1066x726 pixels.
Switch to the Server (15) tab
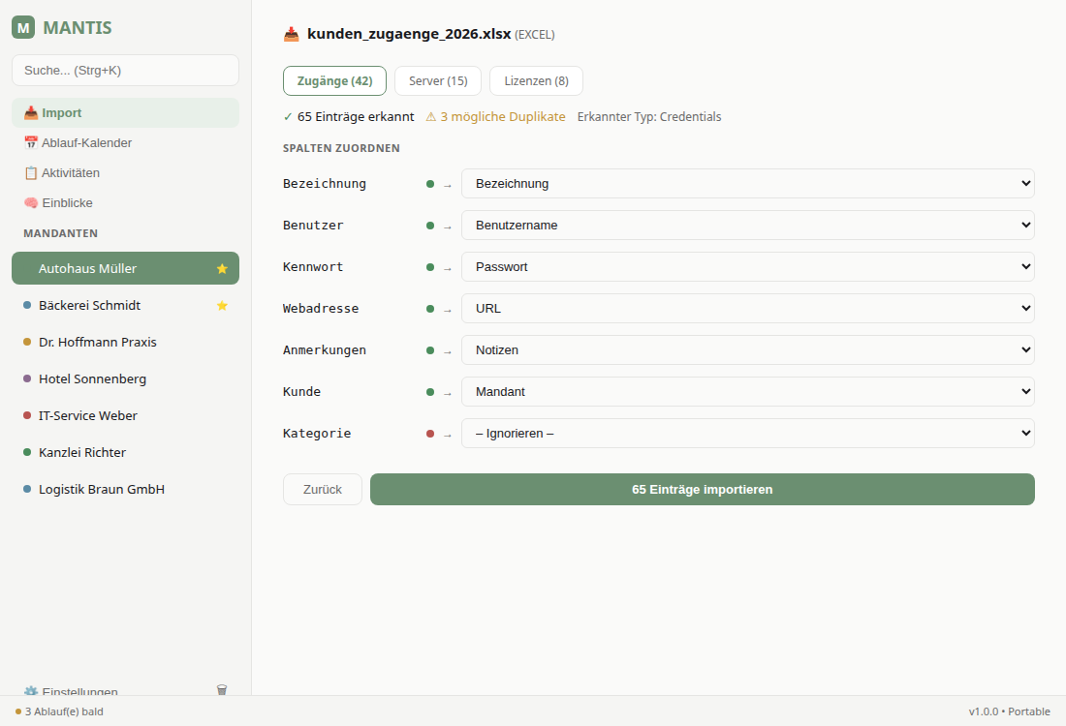point(438,81)
